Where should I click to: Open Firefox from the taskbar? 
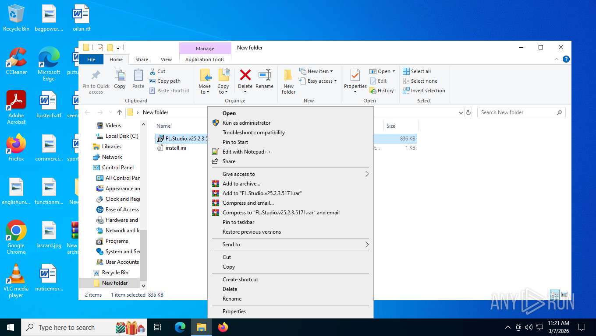[223, 327]
